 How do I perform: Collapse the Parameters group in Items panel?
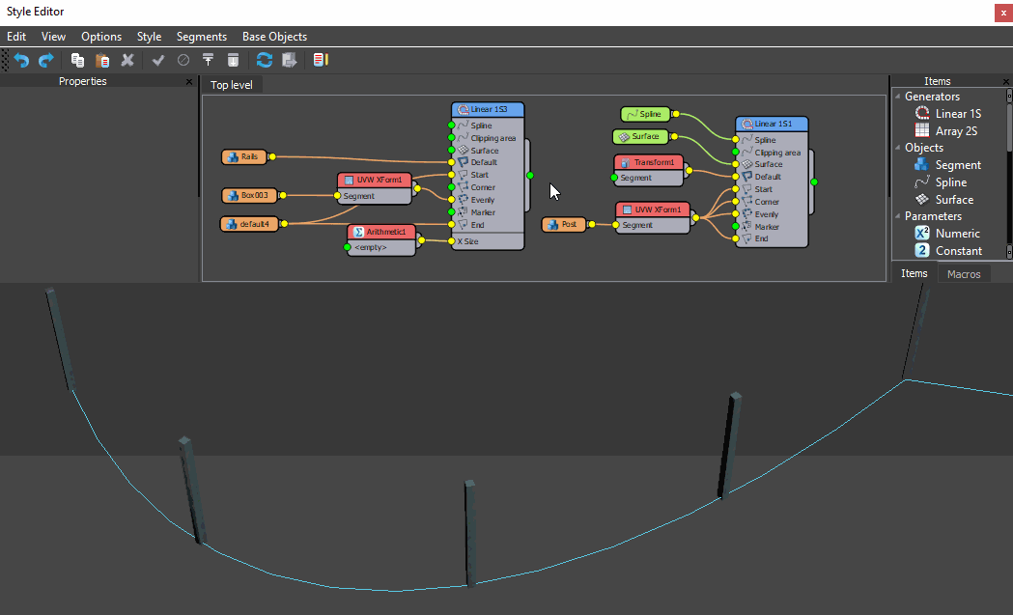(898, 215)
